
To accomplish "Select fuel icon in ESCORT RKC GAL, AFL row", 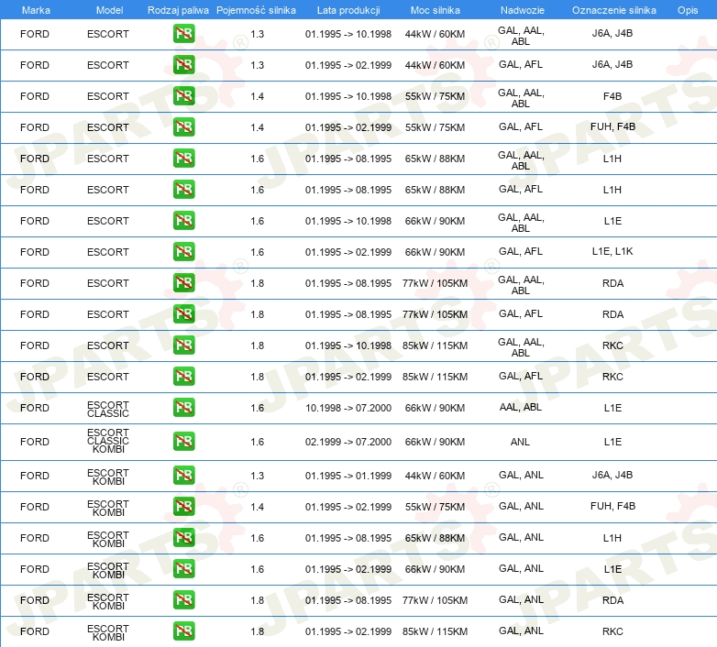I will [x=183, y=376].
